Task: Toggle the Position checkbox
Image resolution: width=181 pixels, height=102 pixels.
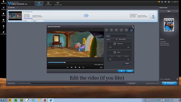Action: [x=115, y=52]
